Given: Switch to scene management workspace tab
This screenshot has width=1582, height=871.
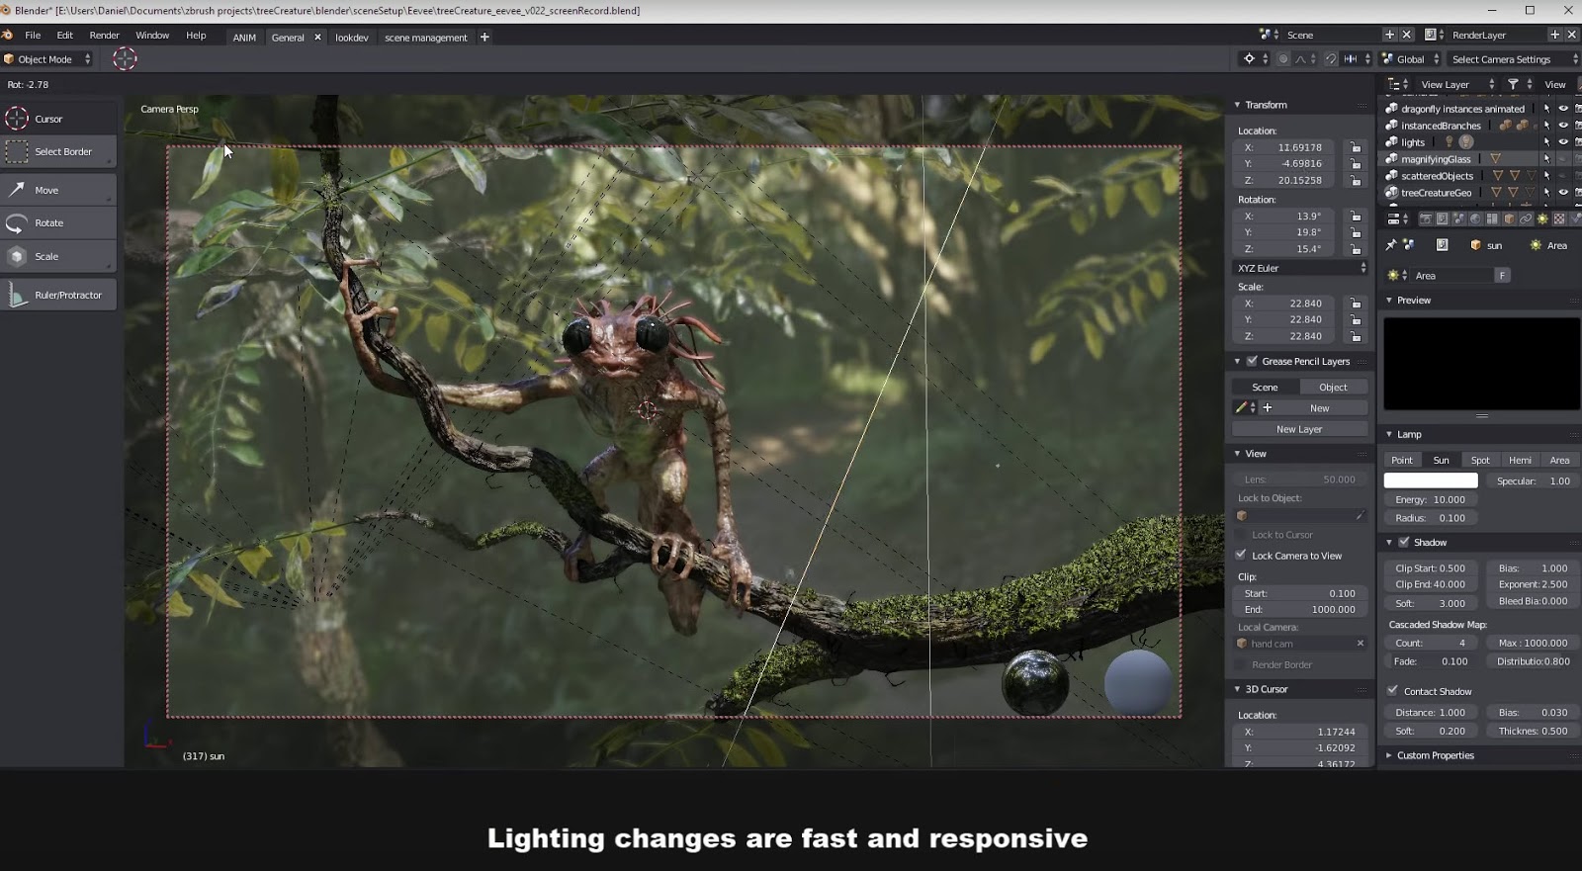Looking at the screenshot, I should click(426, 38).
